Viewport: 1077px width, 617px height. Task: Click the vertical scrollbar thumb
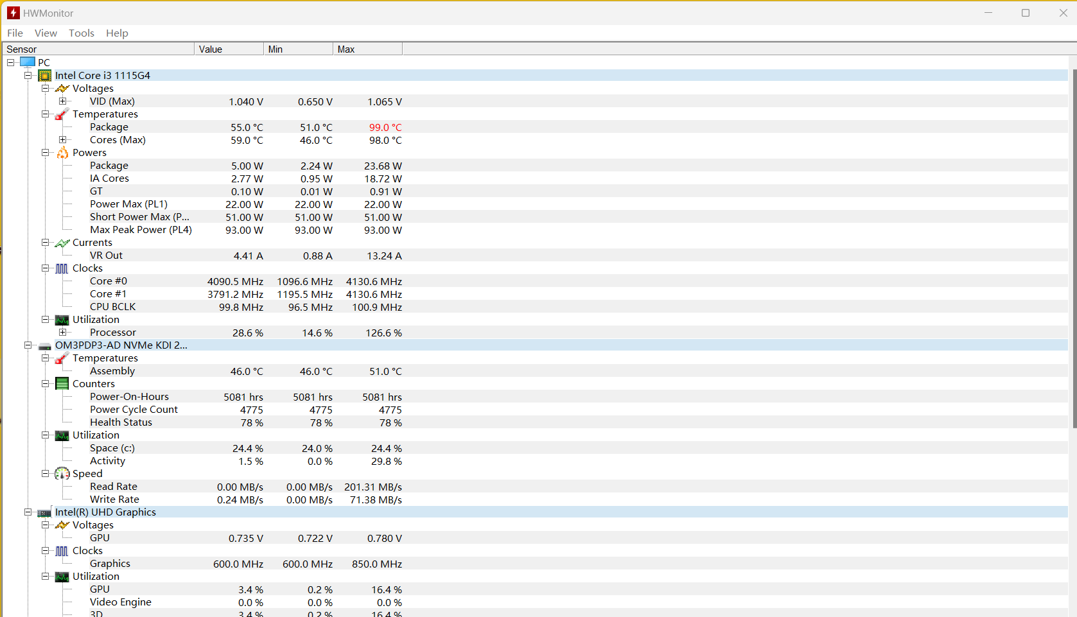(x=1074, y=248)
